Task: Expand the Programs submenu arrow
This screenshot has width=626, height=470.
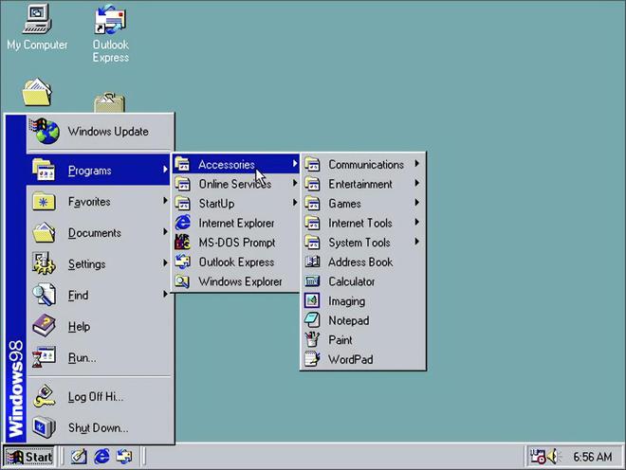Action: [165, 170]
